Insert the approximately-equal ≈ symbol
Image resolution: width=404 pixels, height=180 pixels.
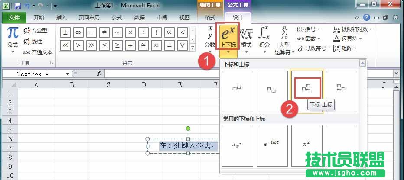(x=156, y=45)
